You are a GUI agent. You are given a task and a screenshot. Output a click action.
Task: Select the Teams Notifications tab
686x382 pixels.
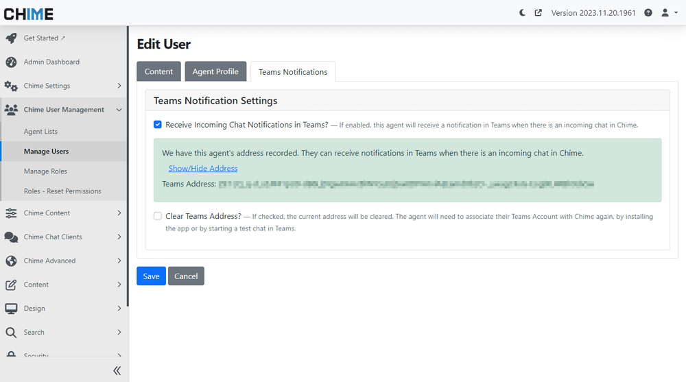click(x=293, y=72)
